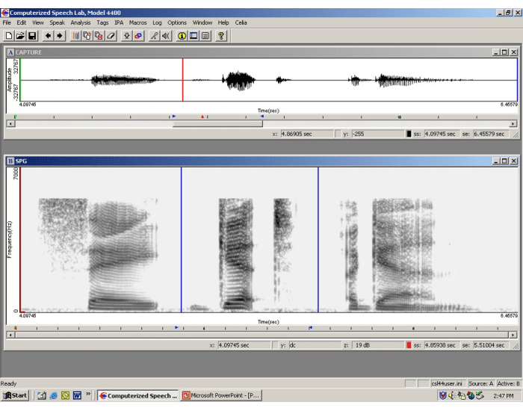Open help with the yellow question mark icon

(221, 36)
